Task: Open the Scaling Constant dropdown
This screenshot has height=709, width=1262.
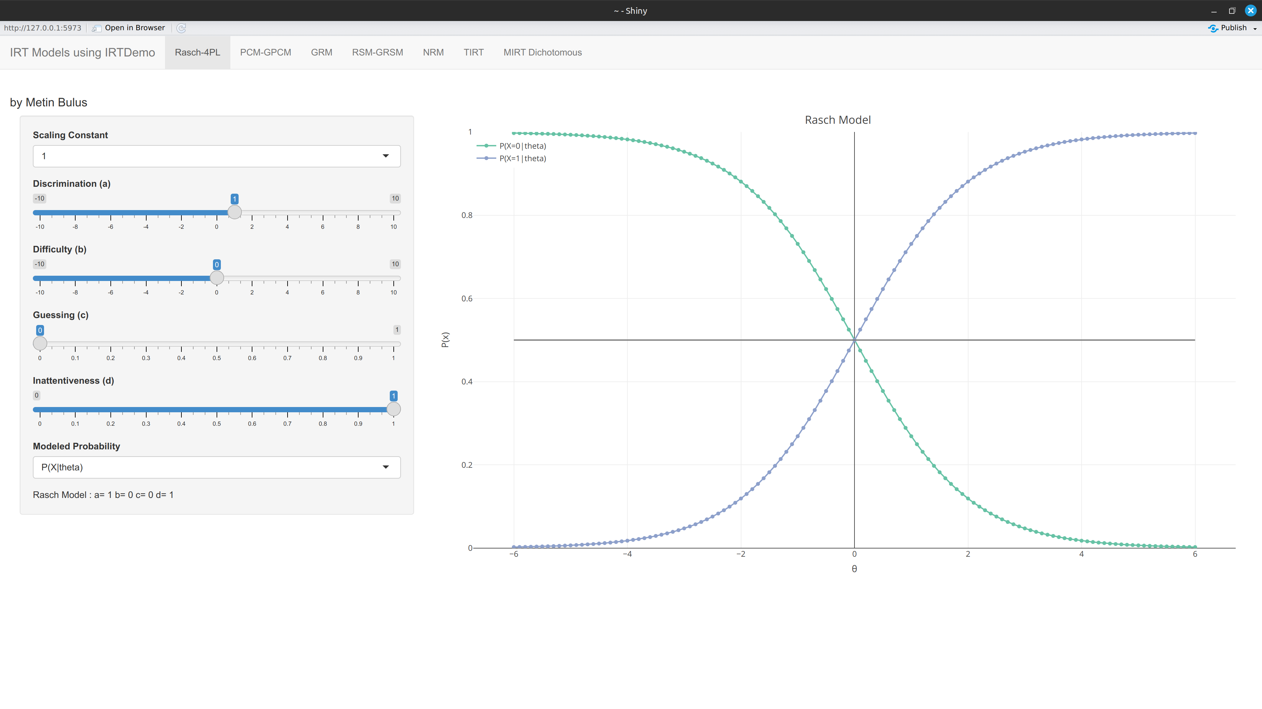Action: coord(217,156)
